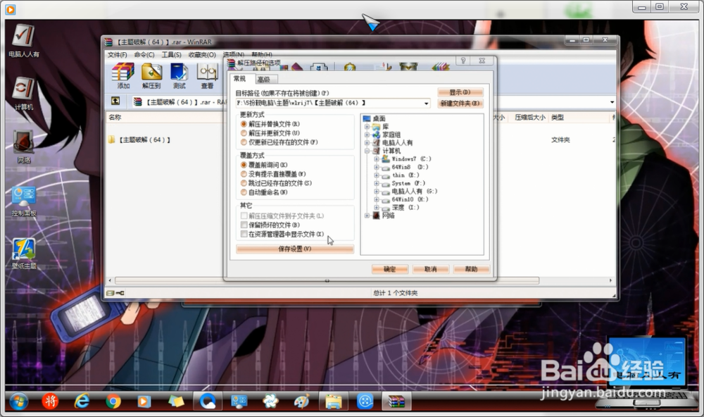Click the 帮助 button in the dialog
Image resolution: width=704 pixels, height=417 pixels.
click(471, 269)
